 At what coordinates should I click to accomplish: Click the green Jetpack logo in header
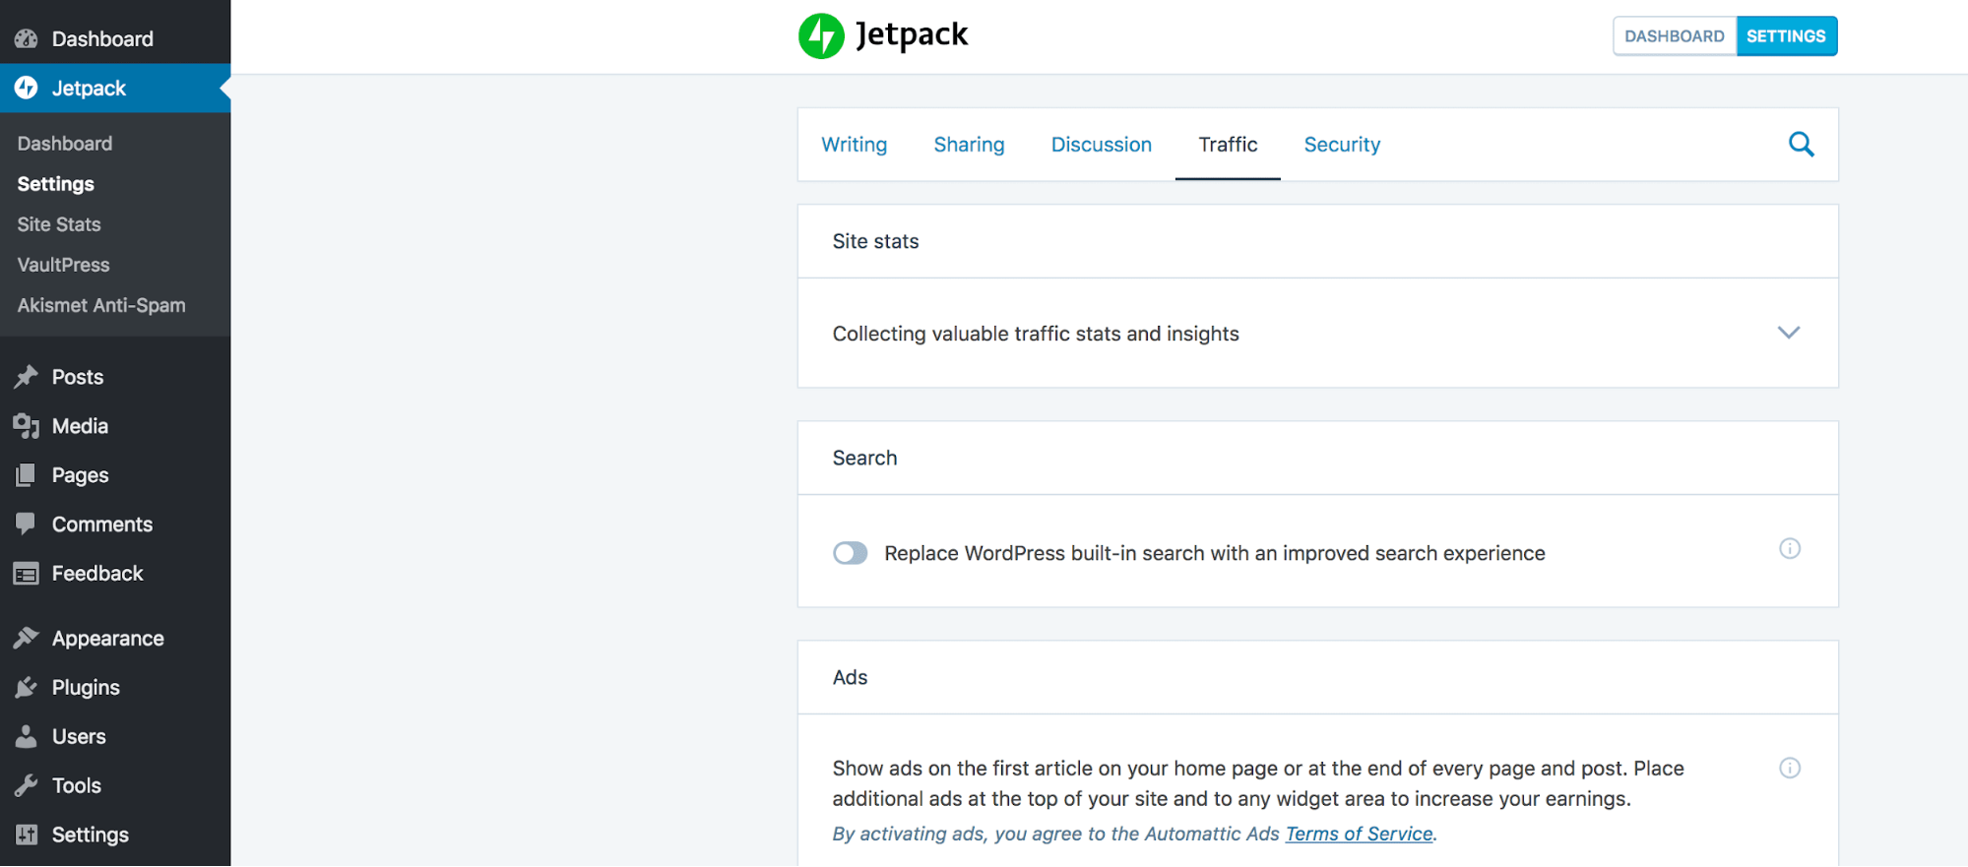tap(821, 36)
